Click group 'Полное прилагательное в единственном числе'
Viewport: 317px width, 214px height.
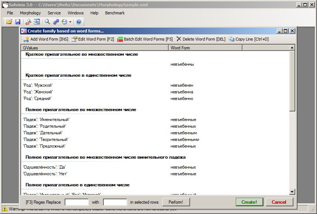tap(77, 185)
